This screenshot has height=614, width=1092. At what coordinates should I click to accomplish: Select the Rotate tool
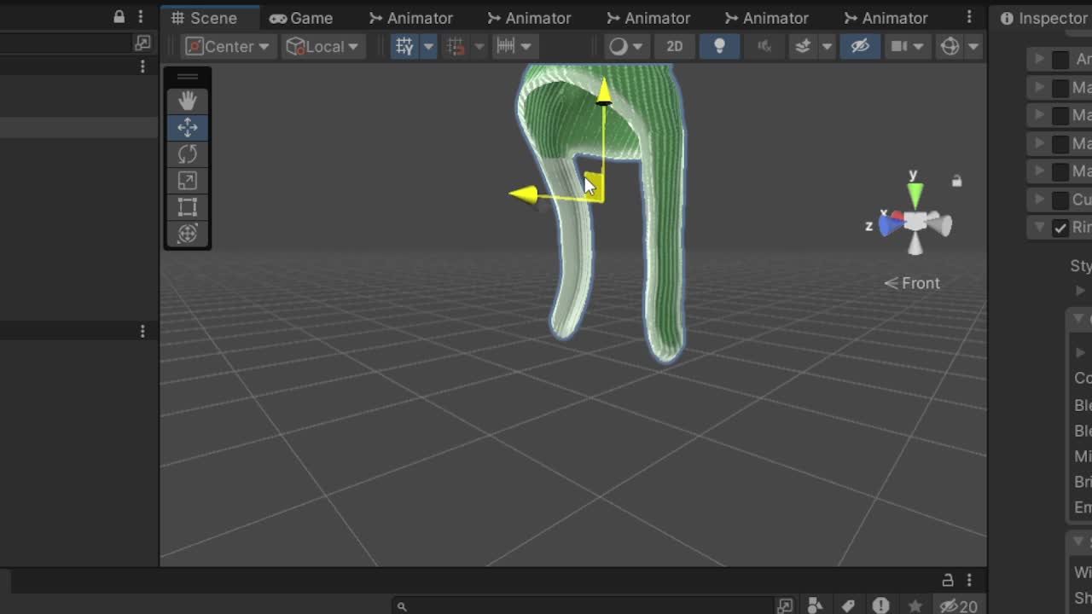click(187, 153)
